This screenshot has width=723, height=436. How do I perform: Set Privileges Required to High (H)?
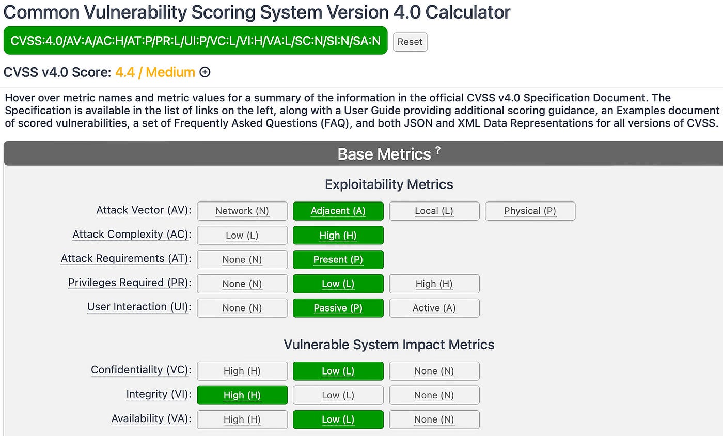434,284
